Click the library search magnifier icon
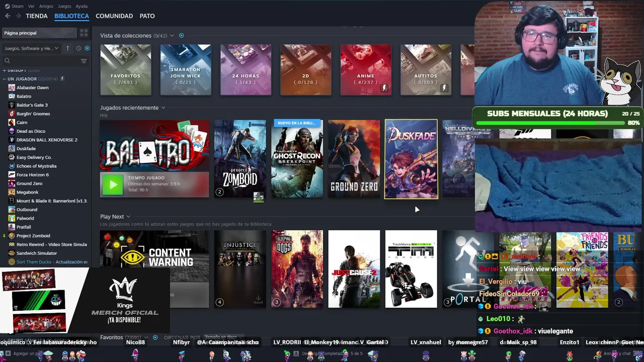 7,61
